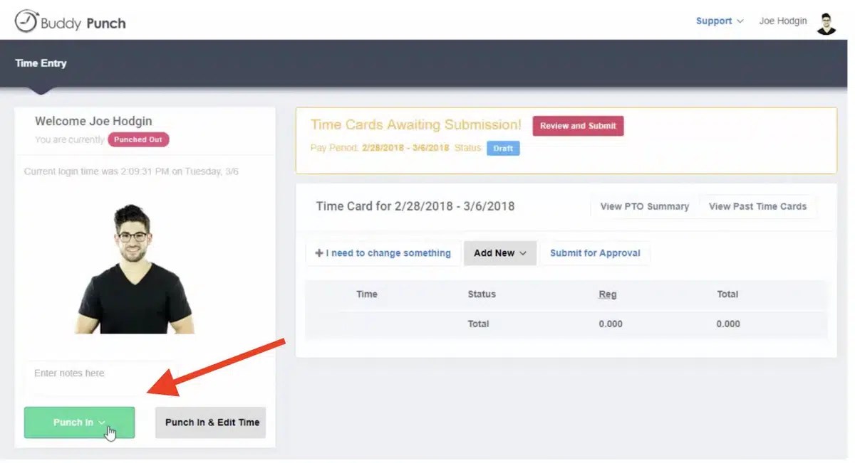Click the plus icon beside change something
The height and width of the screenshot is (463, 855).
pyautogui.click(x=319, y=252)
